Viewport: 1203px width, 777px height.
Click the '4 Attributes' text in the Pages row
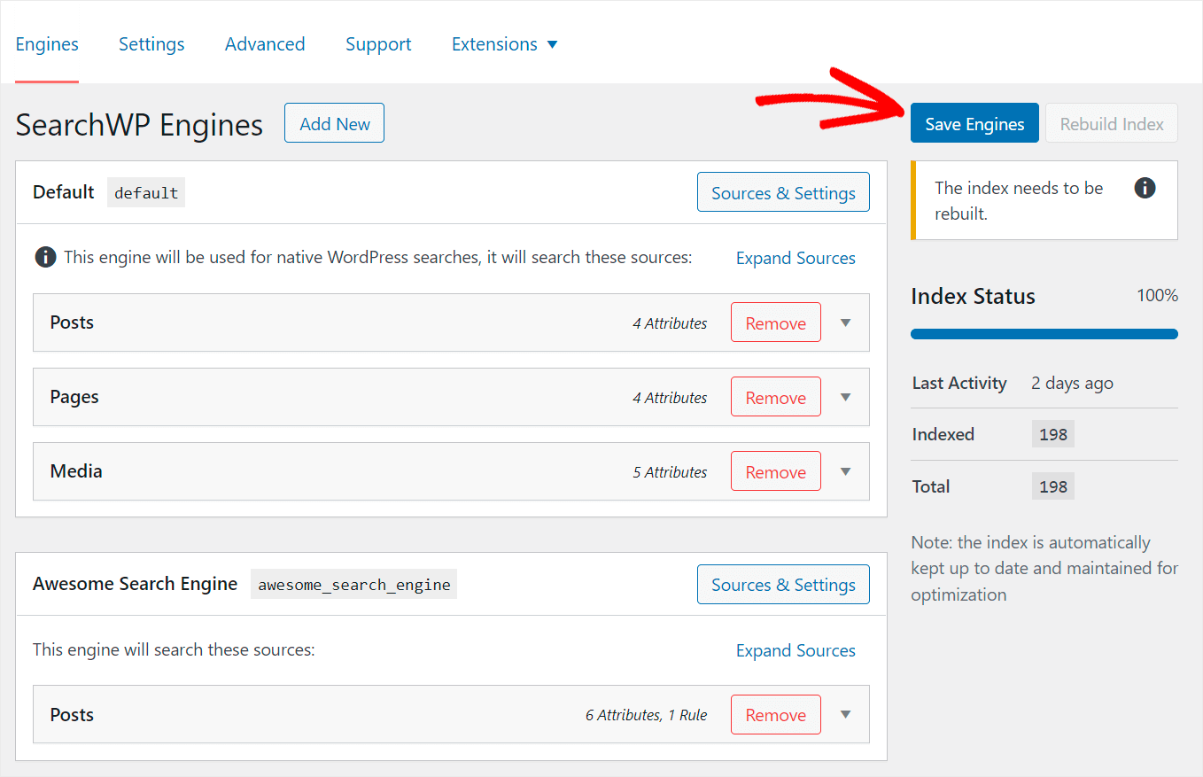pyautogui.click(x=670, y=398)
